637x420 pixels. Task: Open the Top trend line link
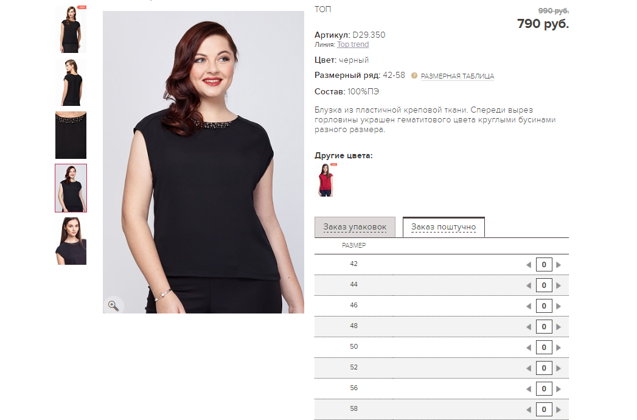point(353,44)
